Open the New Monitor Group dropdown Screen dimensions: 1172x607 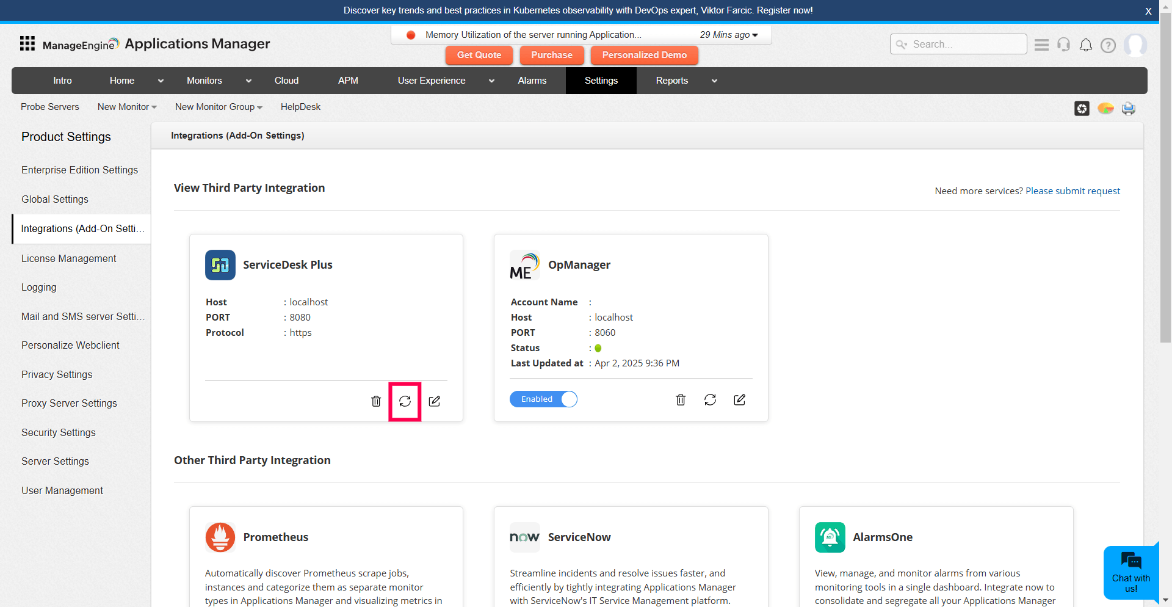pos(219,107)
